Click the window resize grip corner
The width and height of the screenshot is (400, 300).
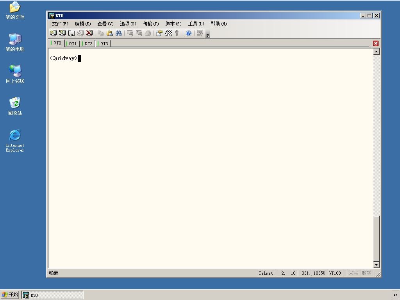click(378, 274)
